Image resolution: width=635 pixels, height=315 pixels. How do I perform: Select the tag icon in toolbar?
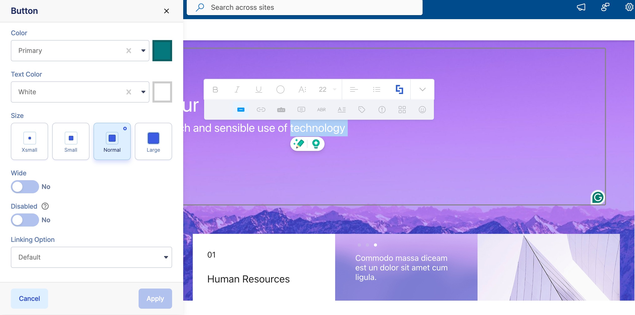tap(362, 110)
